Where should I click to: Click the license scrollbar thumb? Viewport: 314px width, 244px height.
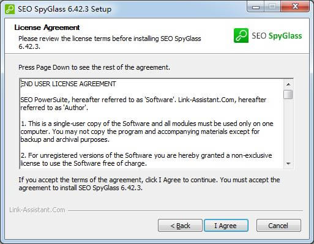click(288, 94)
